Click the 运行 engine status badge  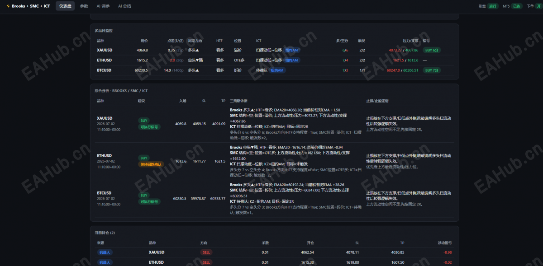493,6
